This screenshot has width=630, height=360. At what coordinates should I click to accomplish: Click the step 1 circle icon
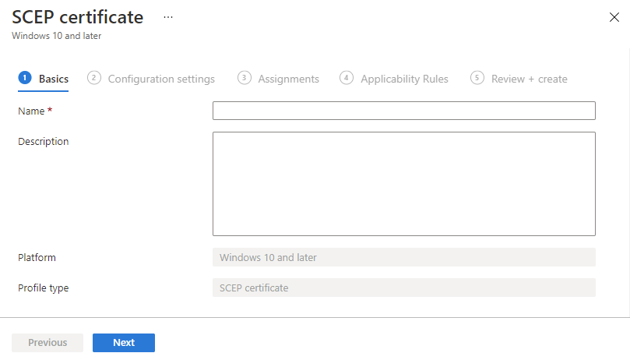coord(25,78)
